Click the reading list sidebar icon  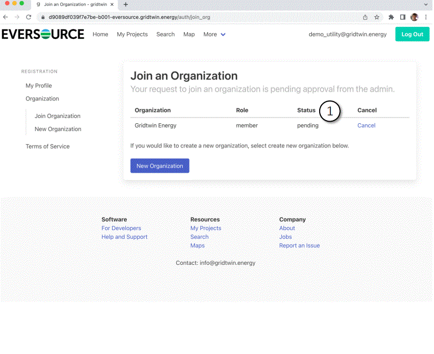coord(402,17)
